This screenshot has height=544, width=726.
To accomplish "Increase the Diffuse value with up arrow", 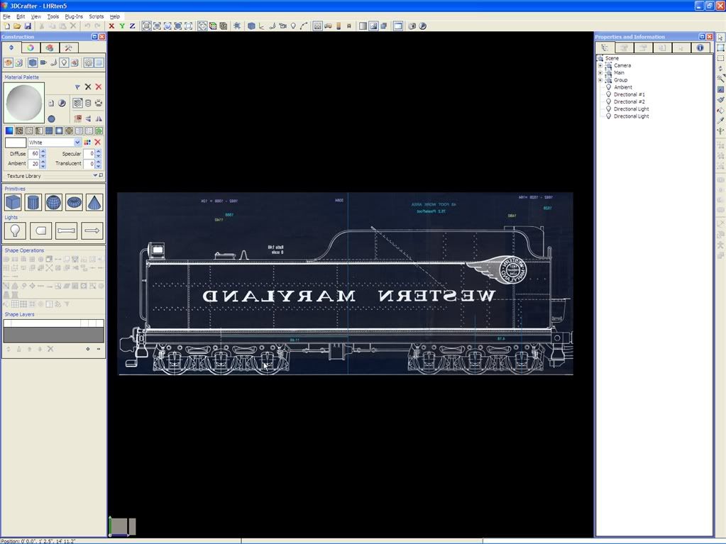I will tap(43, 151).
